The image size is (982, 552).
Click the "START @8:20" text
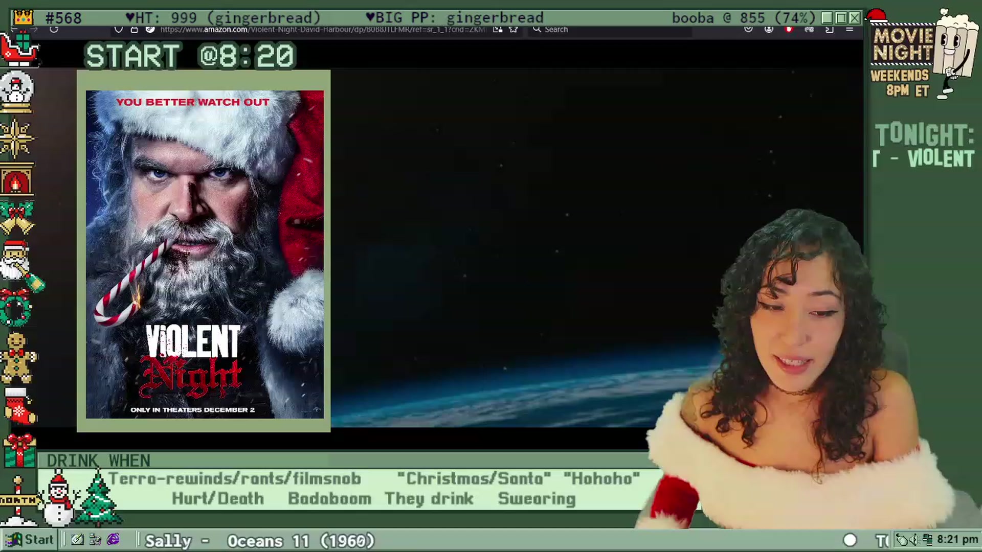pyautogui.click(x=190, y=56)
